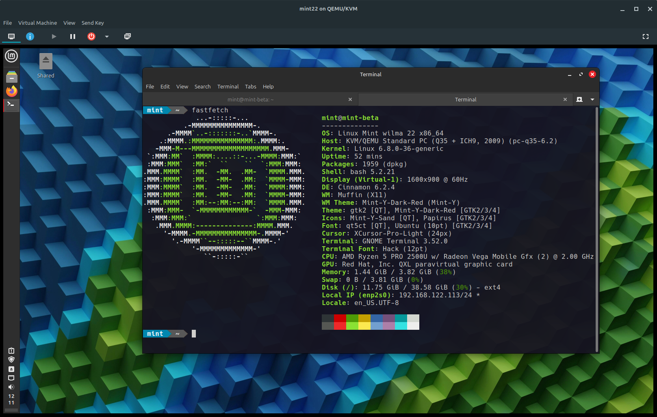The height and width of the screenshot is (417, 657).
Task: Click the update manager shield icon
Action: (x=11, y=359)
